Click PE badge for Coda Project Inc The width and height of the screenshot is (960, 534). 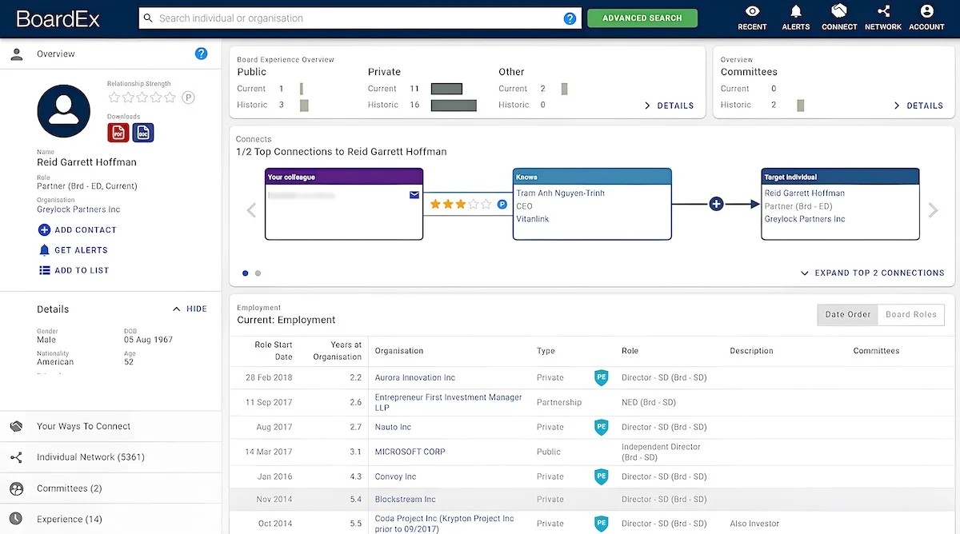click(x=601, y=524)
